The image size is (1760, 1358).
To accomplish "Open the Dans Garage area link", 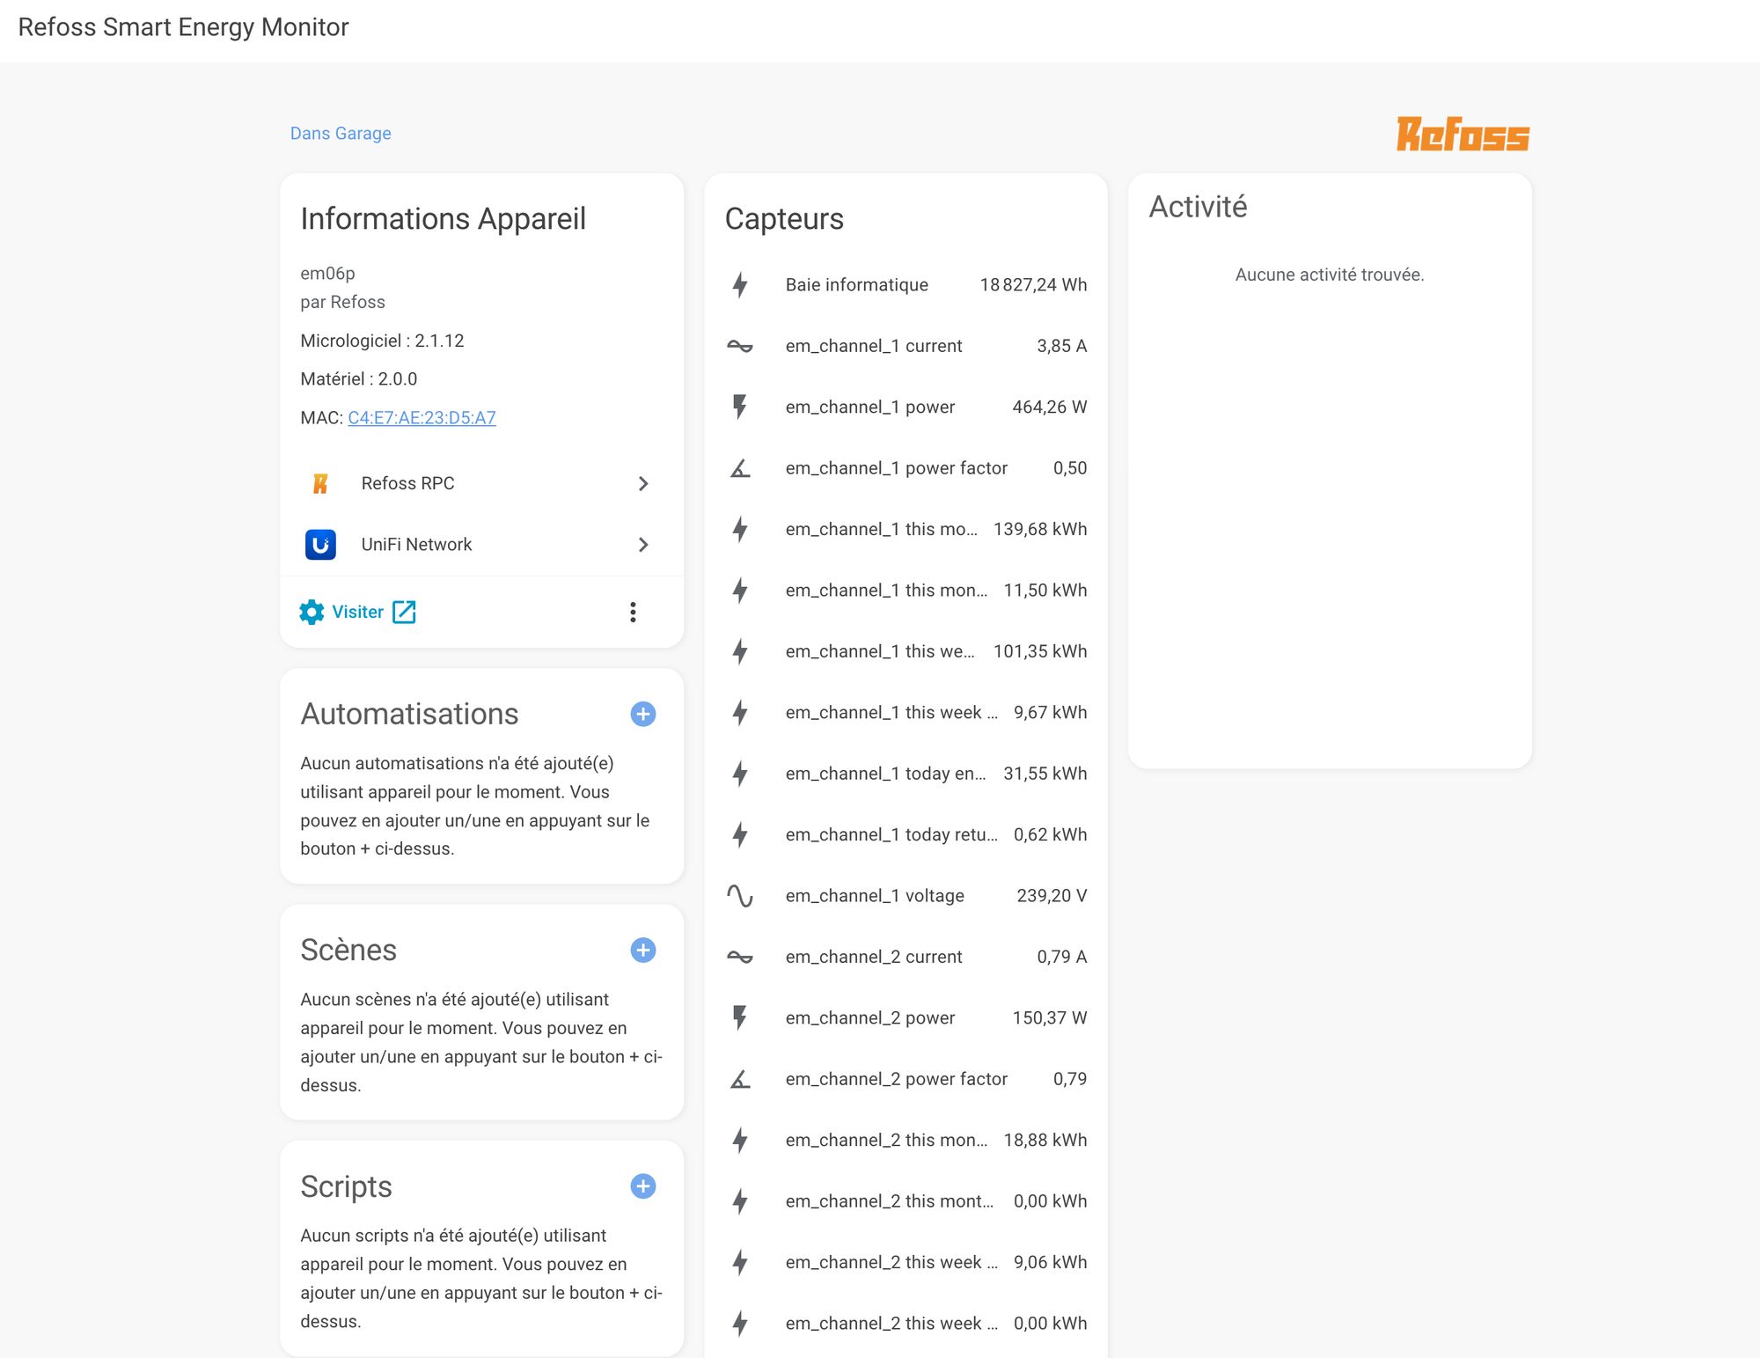I will coord(341,133).
